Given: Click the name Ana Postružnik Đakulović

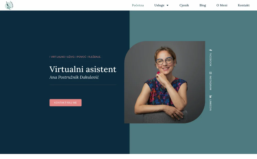Looking at the screenshot, I should 74,77.
